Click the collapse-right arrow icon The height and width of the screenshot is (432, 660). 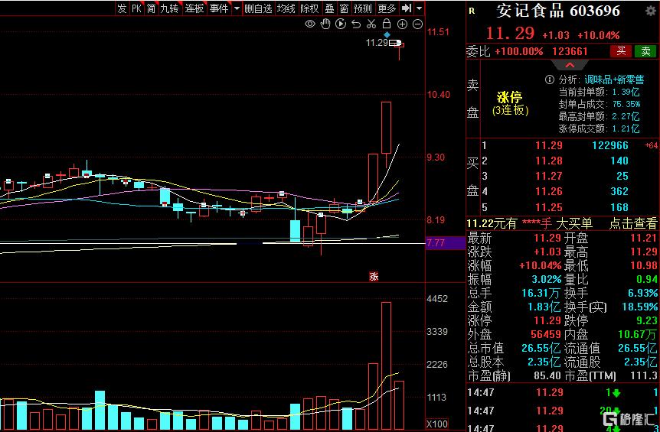point(407,8)
